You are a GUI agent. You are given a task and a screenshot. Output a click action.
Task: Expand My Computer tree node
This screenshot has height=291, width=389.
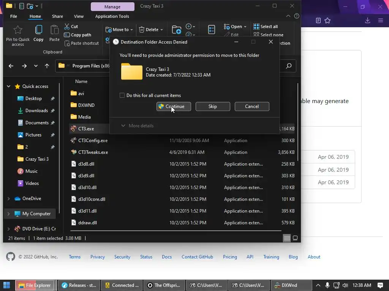click(9, 214)
